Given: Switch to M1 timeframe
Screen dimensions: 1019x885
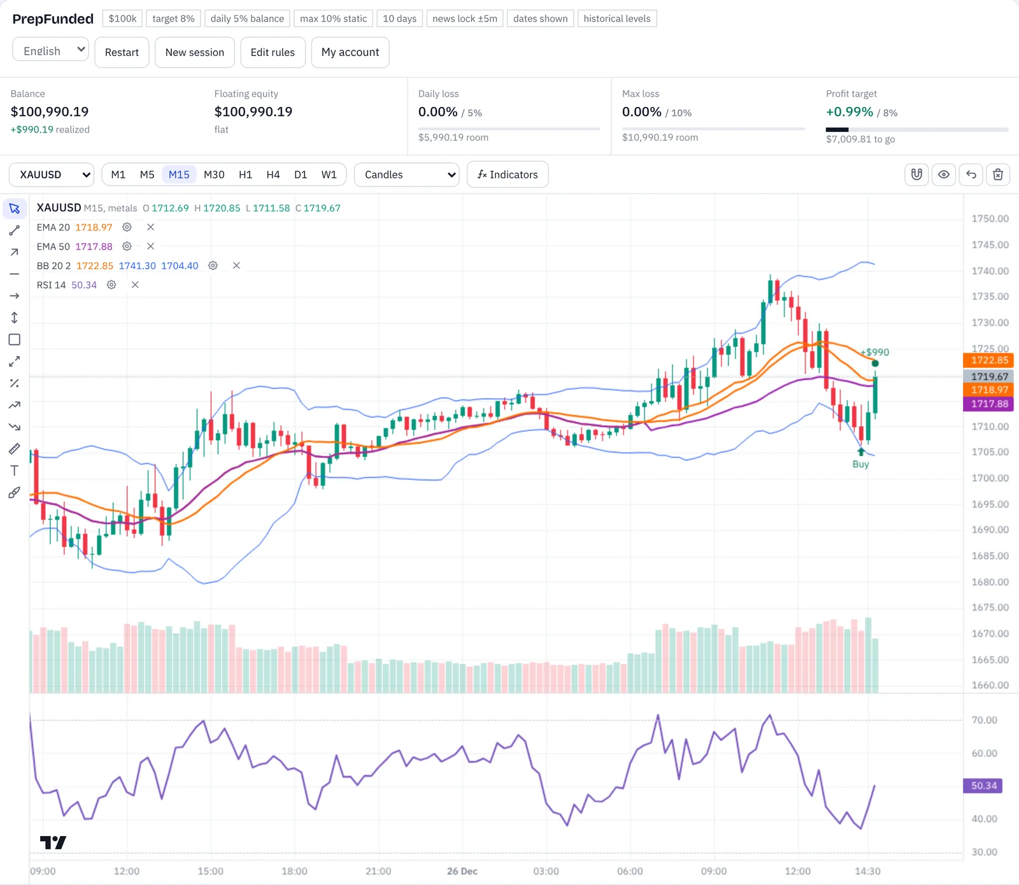Looking at the screenshot, I should pos(118,174).
